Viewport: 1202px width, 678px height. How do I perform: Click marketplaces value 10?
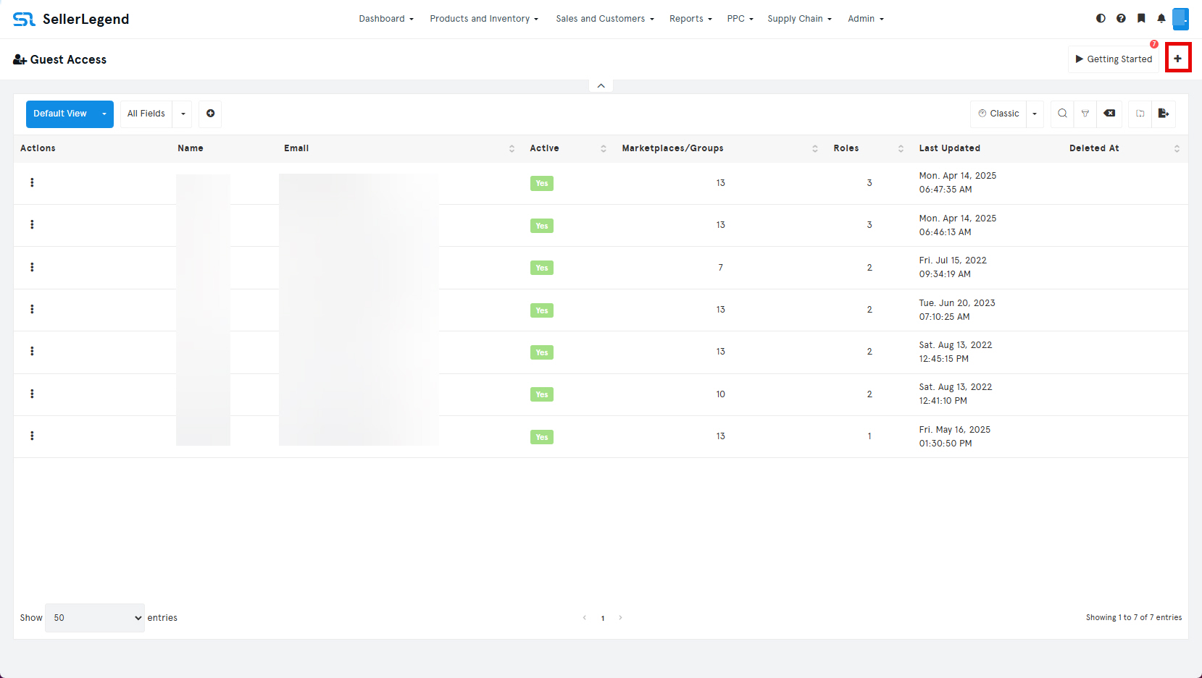[720, 394]
